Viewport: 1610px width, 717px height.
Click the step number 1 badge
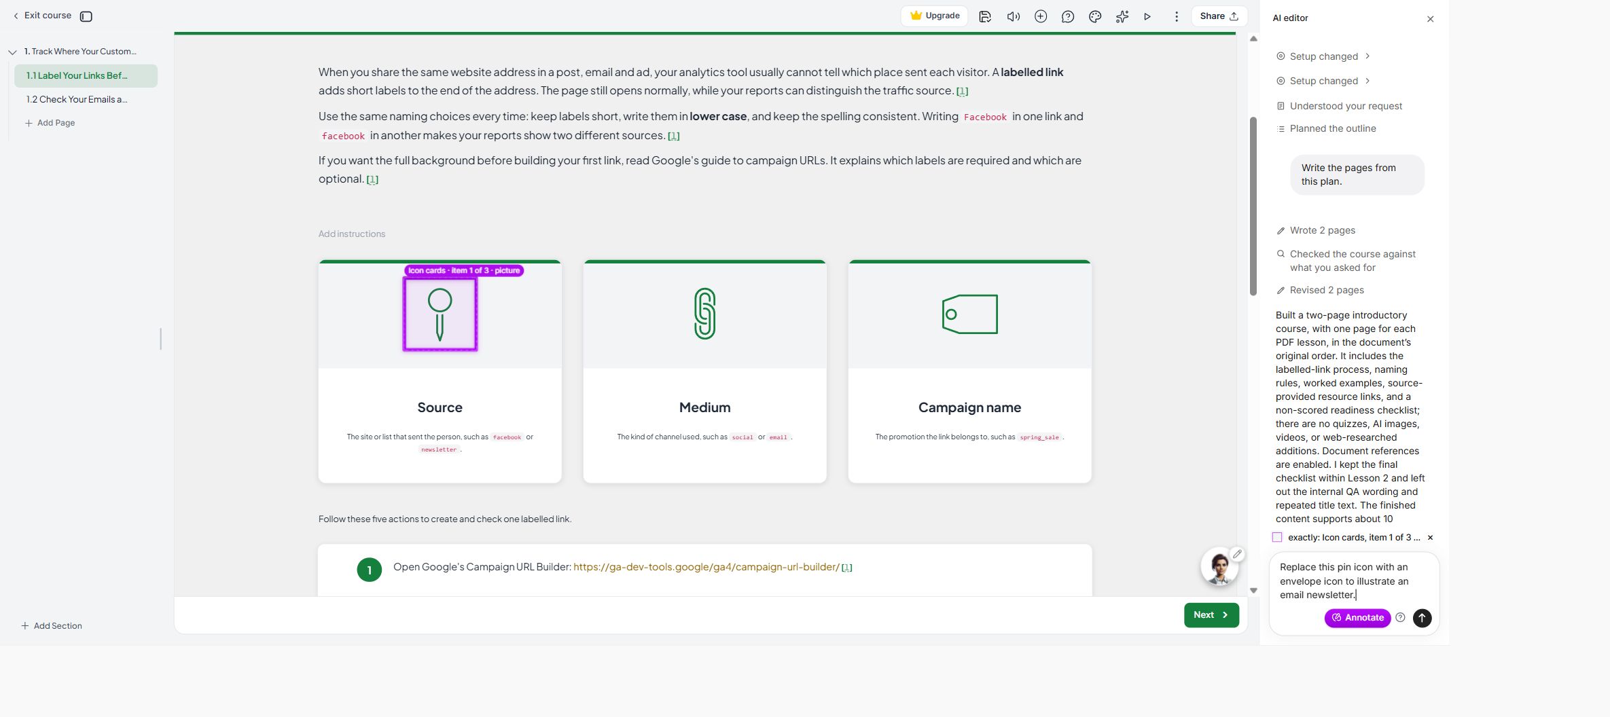coord(369,570)
